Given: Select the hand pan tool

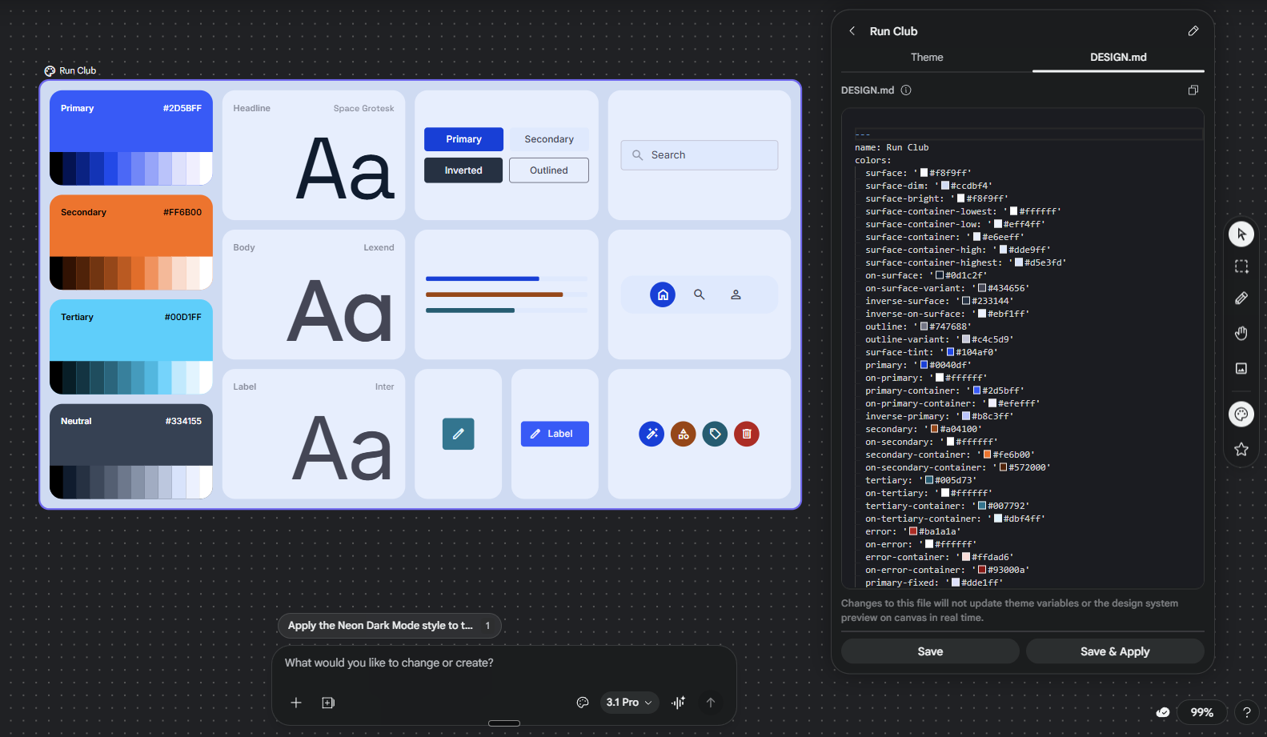Looking at the screenshot, I should click(1241, 333).
